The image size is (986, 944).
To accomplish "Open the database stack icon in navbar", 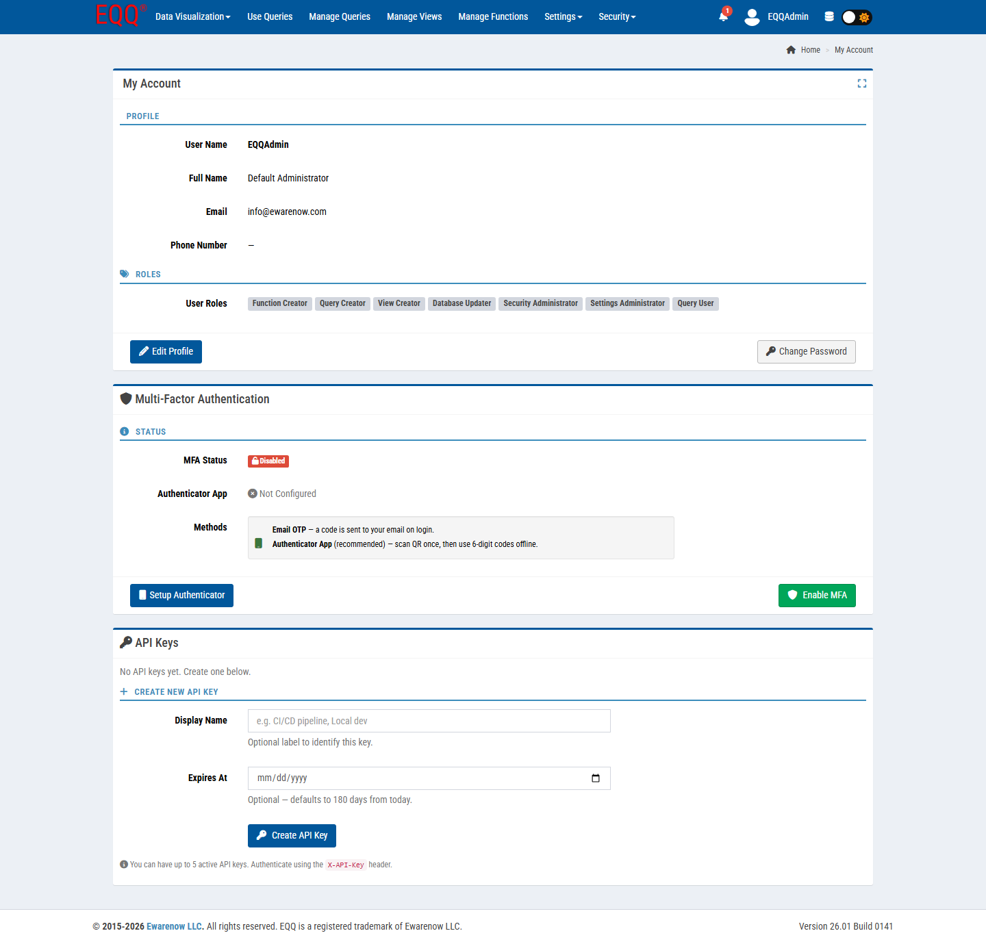I will (829, 16).
